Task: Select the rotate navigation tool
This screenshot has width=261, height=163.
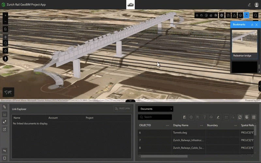Action: pyautogui.click(x=5, y=43)
